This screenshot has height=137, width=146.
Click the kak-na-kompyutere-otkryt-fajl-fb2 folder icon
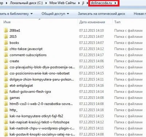point(6,116)
